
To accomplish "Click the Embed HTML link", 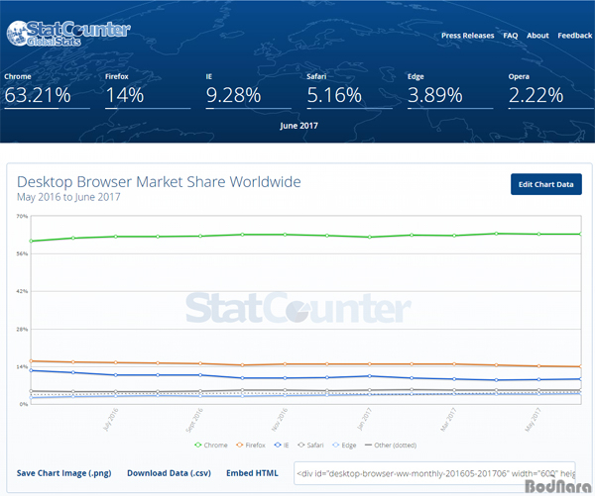I will coord(252,473).
